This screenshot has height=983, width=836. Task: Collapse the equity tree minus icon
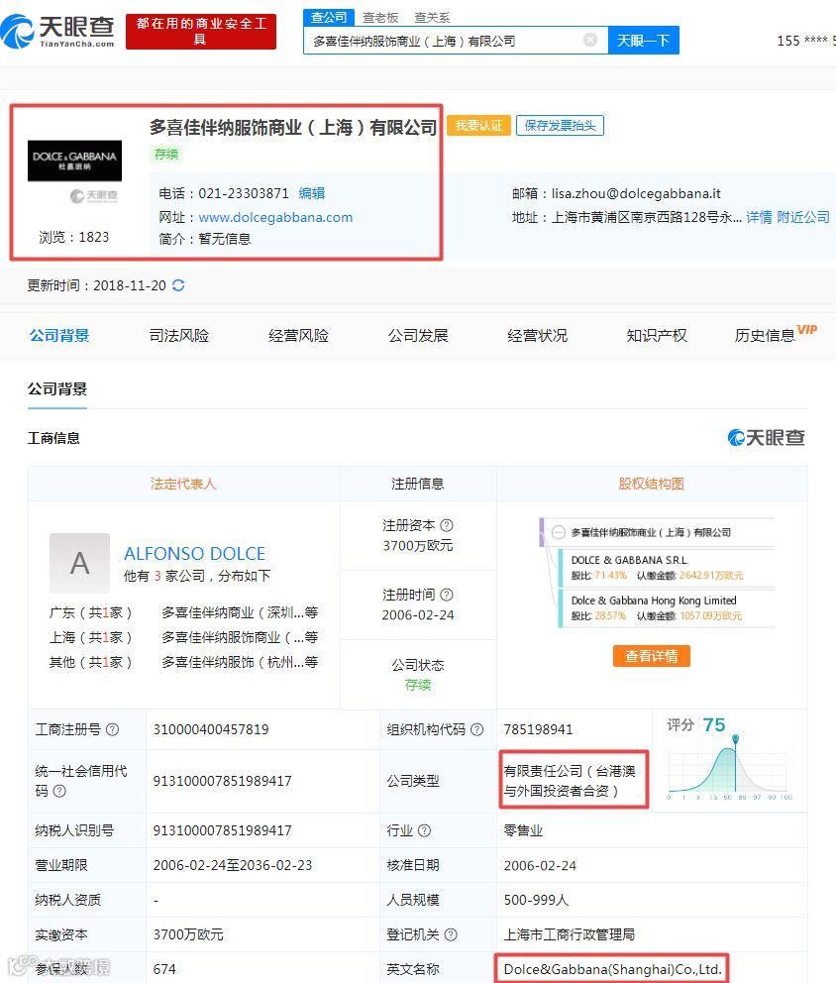point(559,533)
